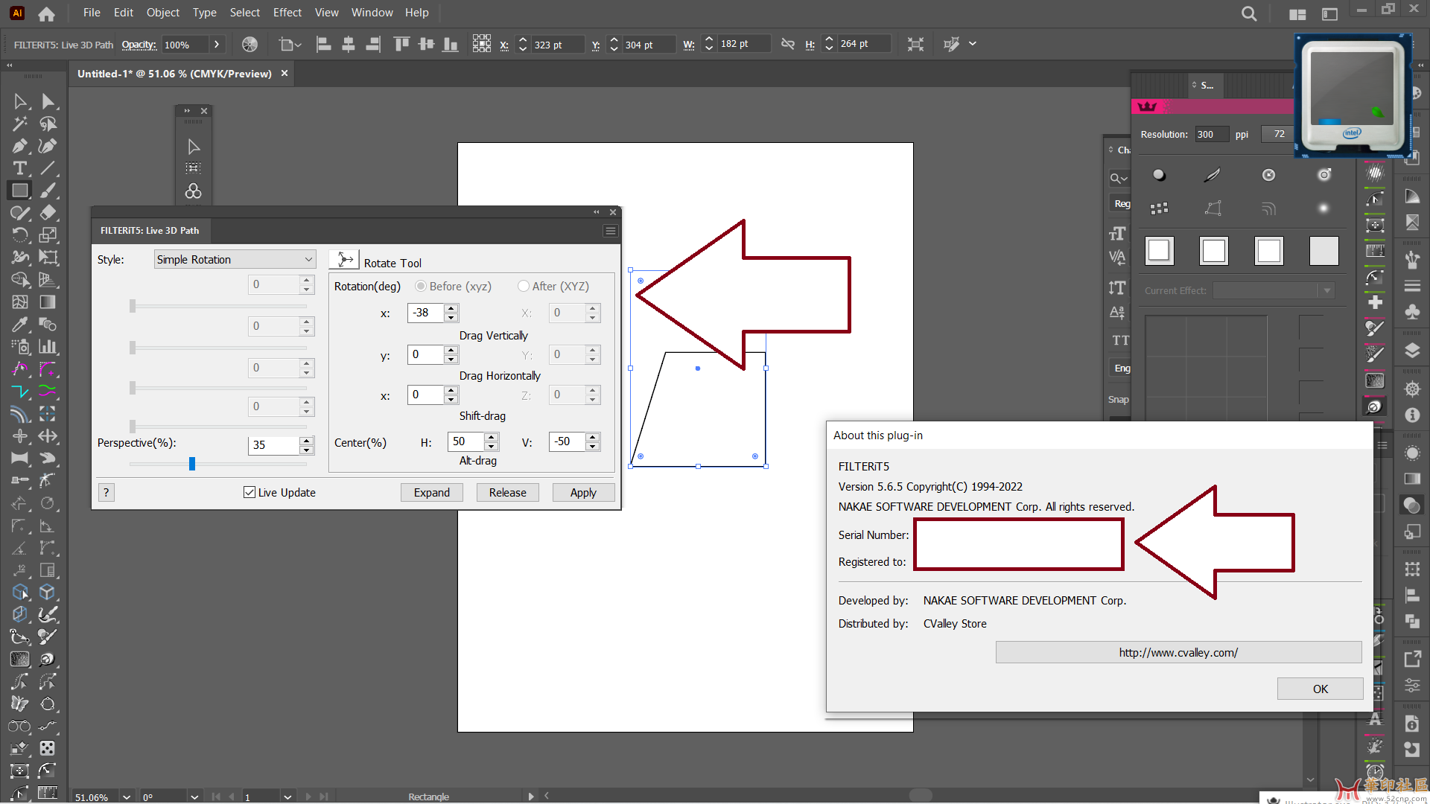Click the constrain width and height link icon
This screenshot has height=804, width=1430.
(787, 45)
